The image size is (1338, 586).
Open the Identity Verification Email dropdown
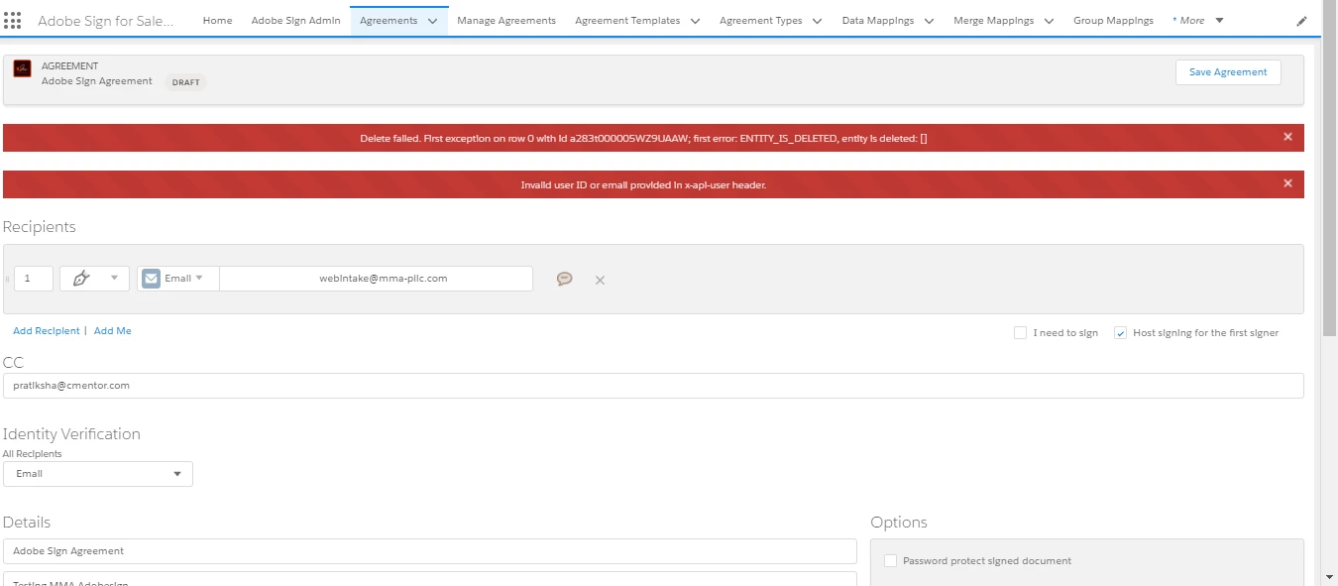98,474
